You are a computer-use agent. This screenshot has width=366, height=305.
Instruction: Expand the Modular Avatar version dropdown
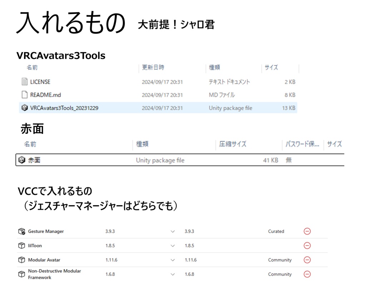[173, 260]
